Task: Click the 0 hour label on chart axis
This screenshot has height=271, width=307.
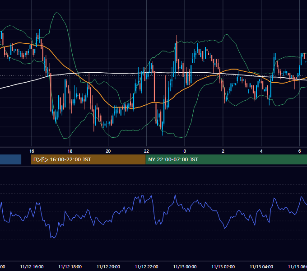Action: tap(185, 151)
